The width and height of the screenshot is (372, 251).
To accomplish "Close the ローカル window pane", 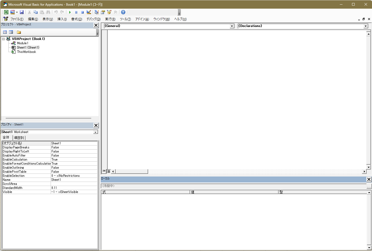I will pos(369,179).
